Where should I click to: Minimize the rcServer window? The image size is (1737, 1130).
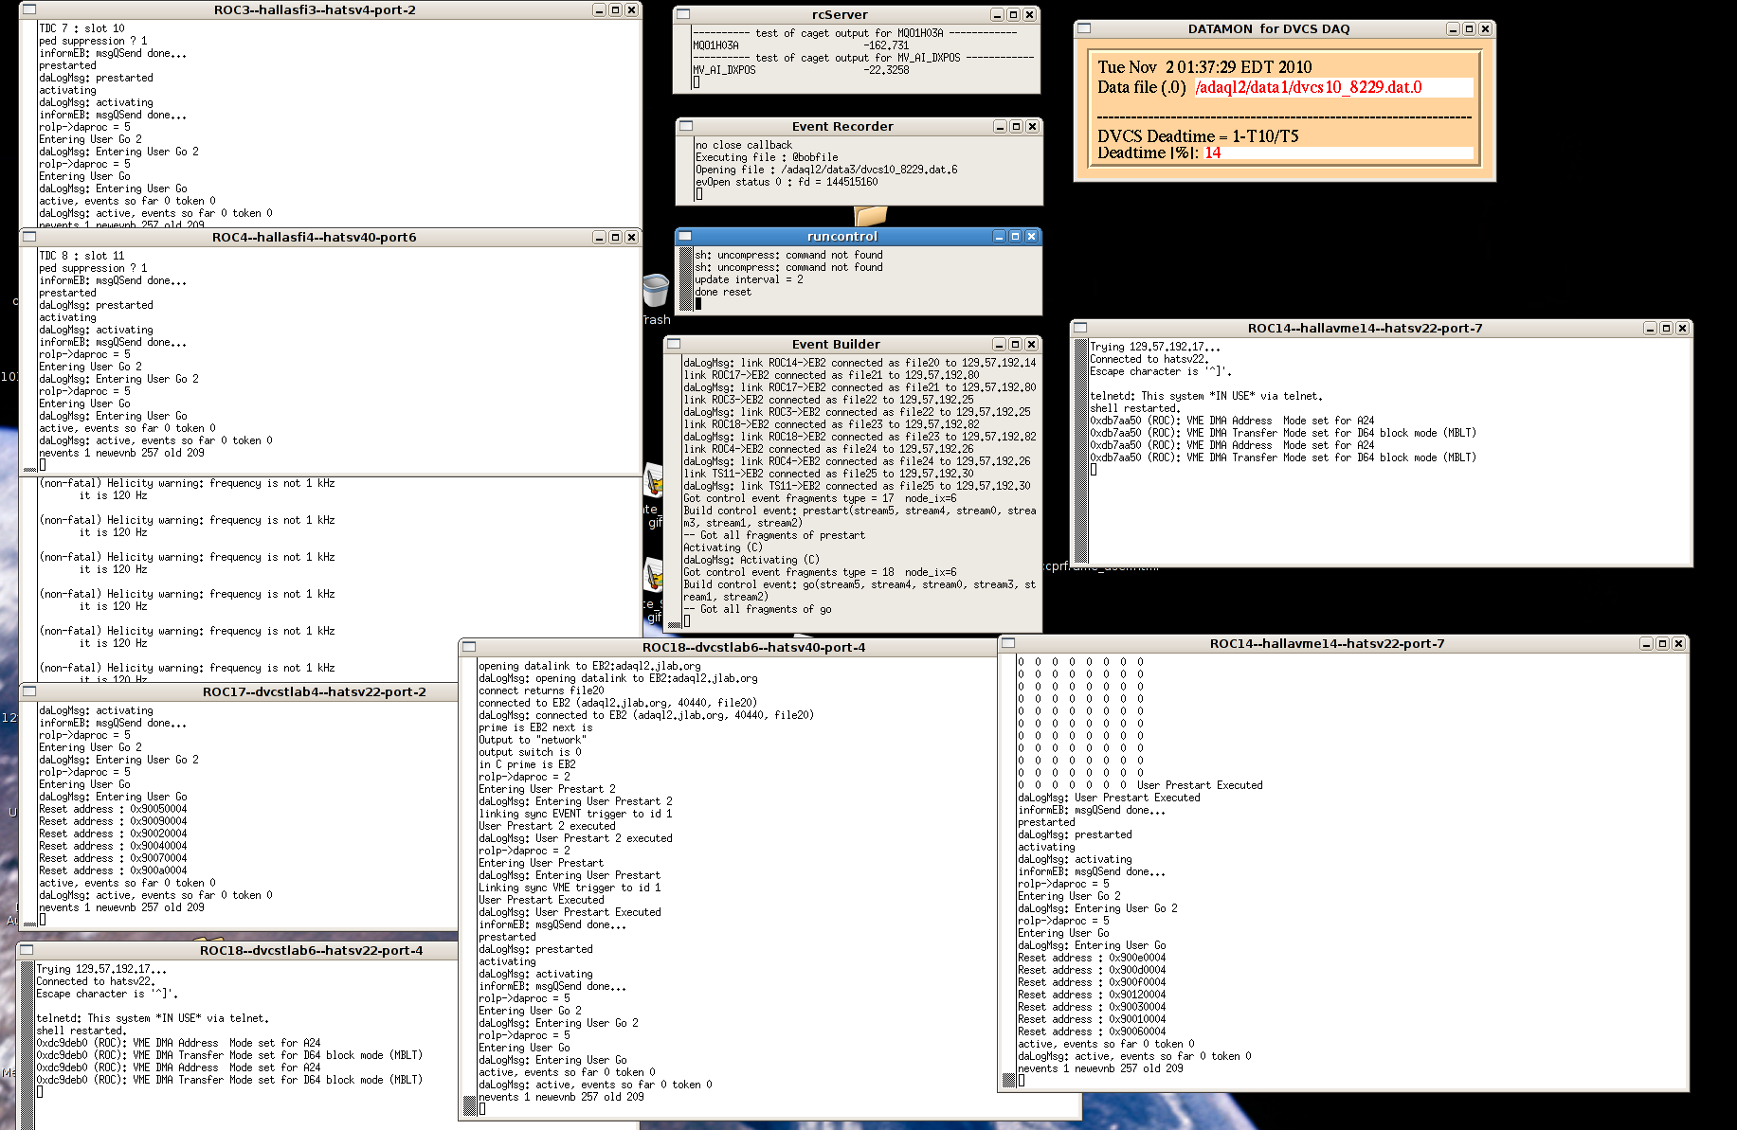[x=997, y=14]
